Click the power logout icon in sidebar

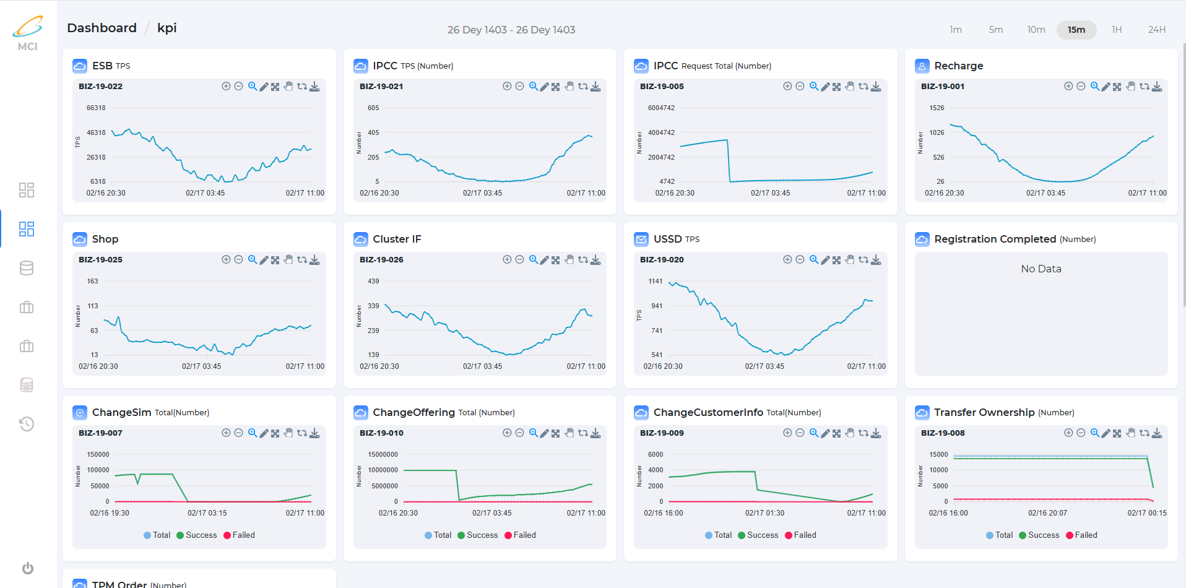tap(28, 568)
